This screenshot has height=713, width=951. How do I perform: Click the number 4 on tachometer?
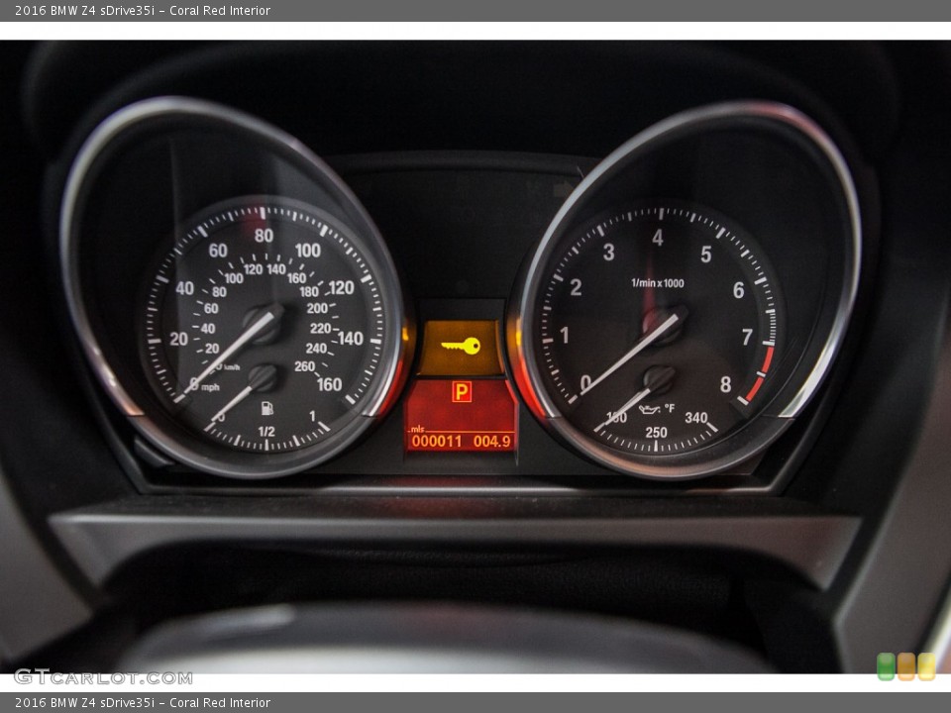click(x=658, y=238)
